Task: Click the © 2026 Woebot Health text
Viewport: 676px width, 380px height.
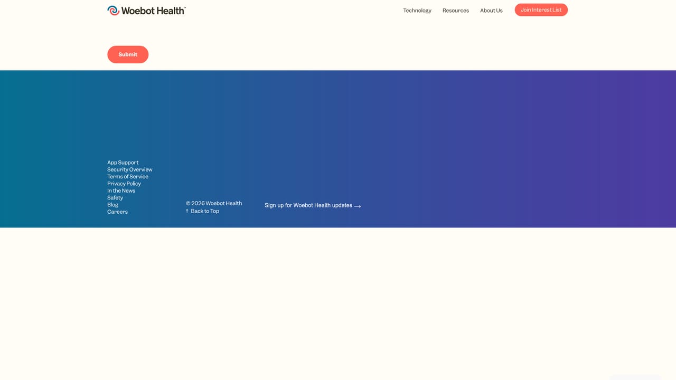Action: pos(214,203)
